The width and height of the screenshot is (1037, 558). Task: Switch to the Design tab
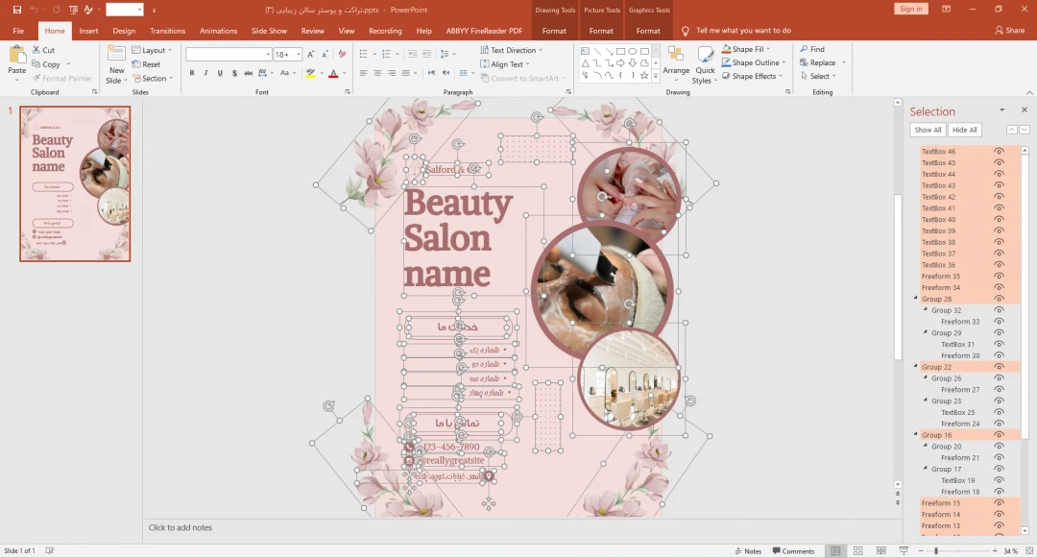(124, 31)
